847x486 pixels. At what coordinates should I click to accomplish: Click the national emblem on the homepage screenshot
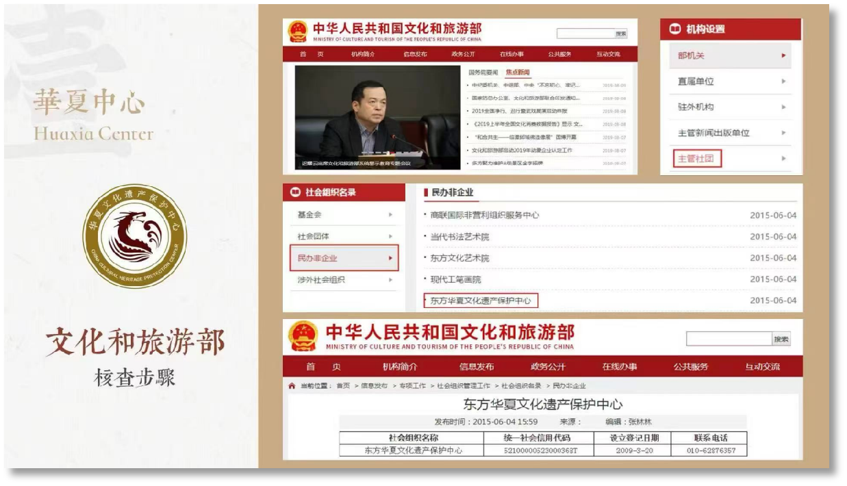click(297, 31)
